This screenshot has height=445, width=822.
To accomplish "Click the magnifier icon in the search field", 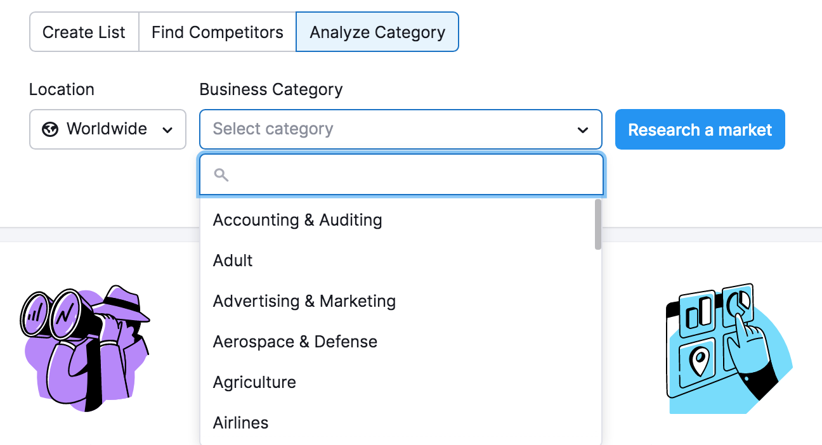I will pyautogui.click(x=221, y=174).
